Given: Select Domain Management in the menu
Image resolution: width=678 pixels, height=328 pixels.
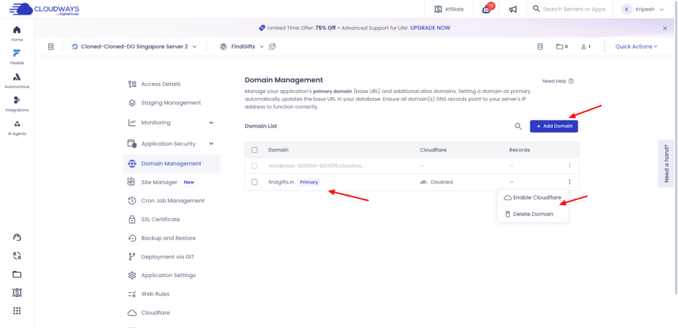Looking at the screenshot, I should pos(171,164).
